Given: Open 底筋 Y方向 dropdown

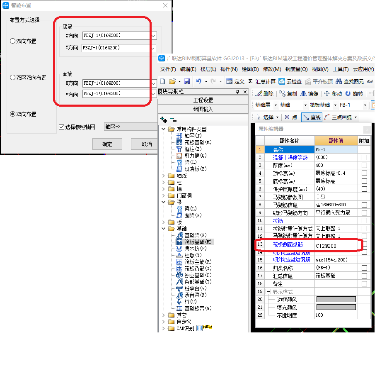Looking at the screenshot, I should [153, 48].
